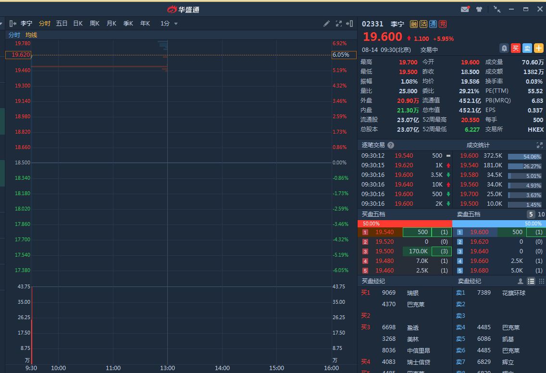
Task: Click the 逐笔交易 header
Action: click(373, 145)
